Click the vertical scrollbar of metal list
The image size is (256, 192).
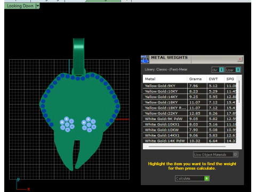pyautogui.click(x=239, y=92)
